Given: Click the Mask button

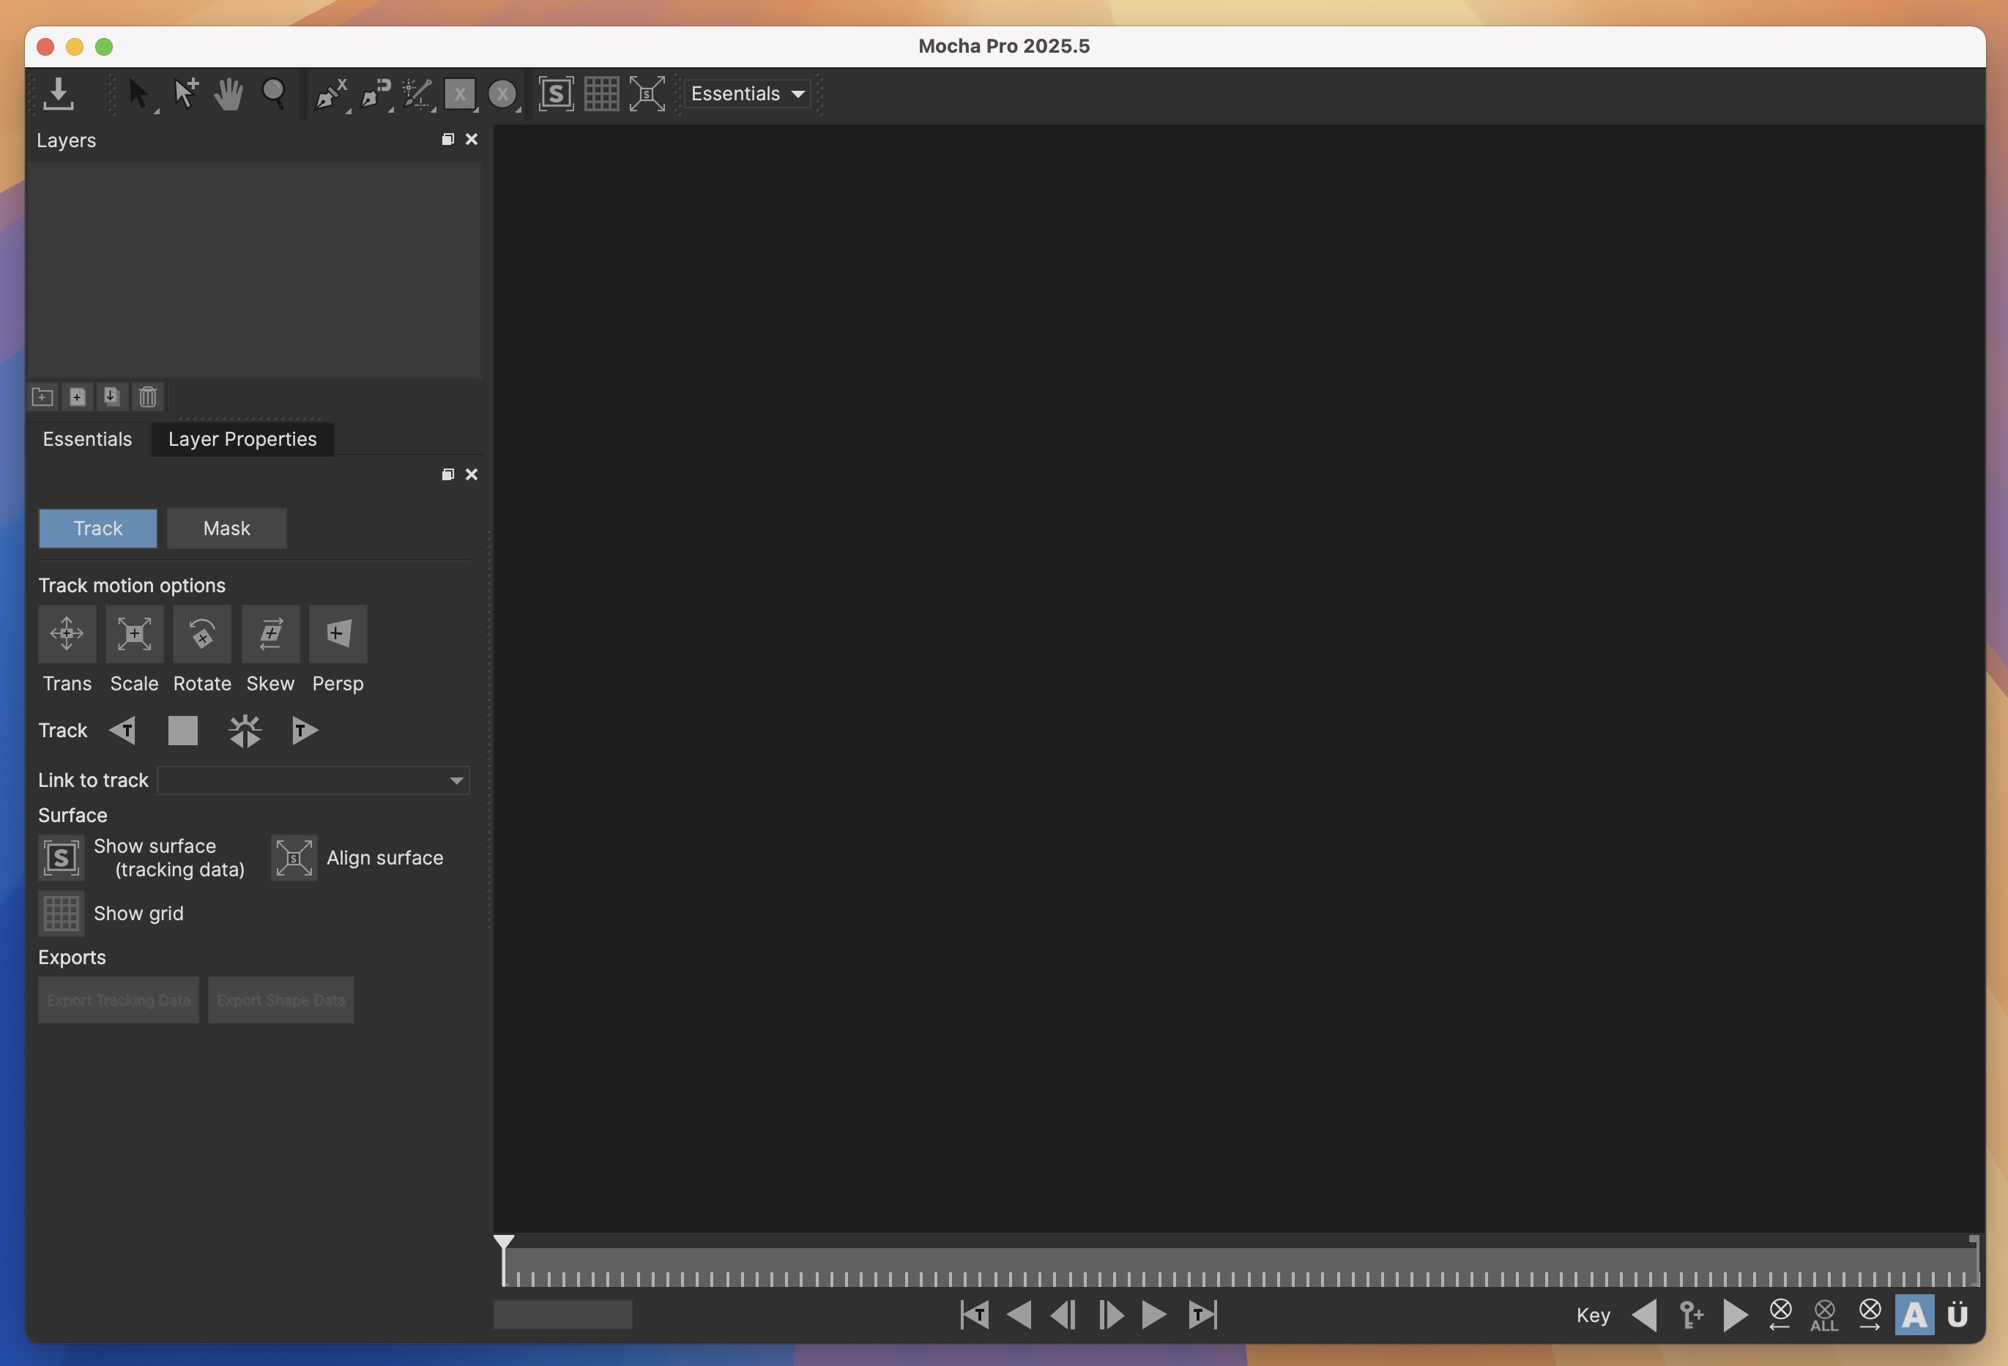Looking at the screenshot, I should click(x=226, y=529).
